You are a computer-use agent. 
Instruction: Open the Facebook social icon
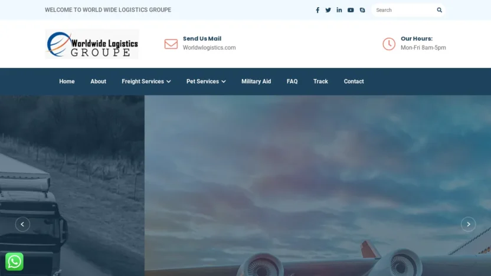point(317,10)
